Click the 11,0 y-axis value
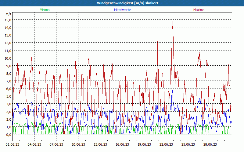The height and width of the screenshot is (152, 244). [x=9, y=50]
